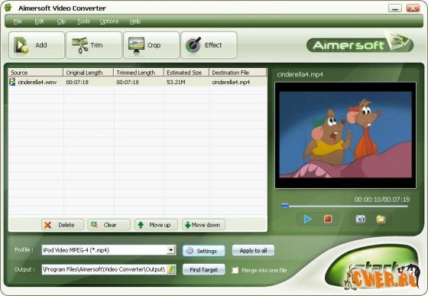Click the Destination File column header
Image resolution: width=428 pixels, height=296 pixels.
[238, 73]
